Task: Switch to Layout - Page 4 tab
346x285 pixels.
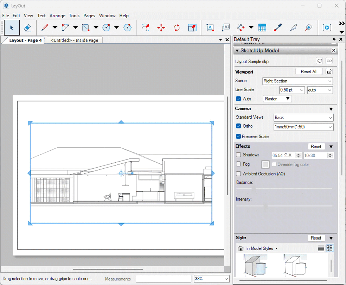Action: (25, 40)
